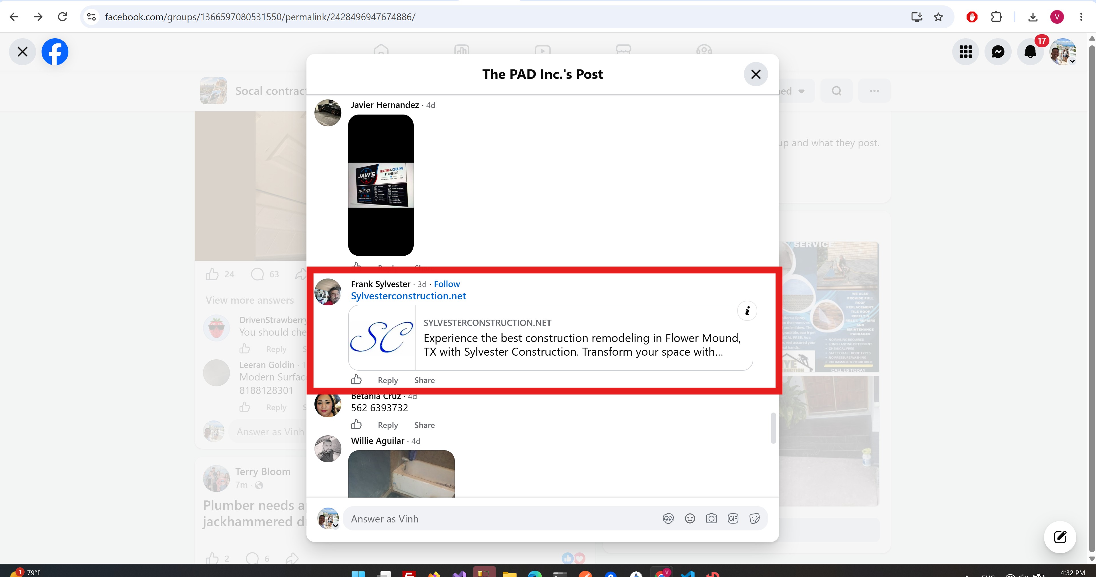
Task: Show browser downloads
Action: click(1033, 17)
